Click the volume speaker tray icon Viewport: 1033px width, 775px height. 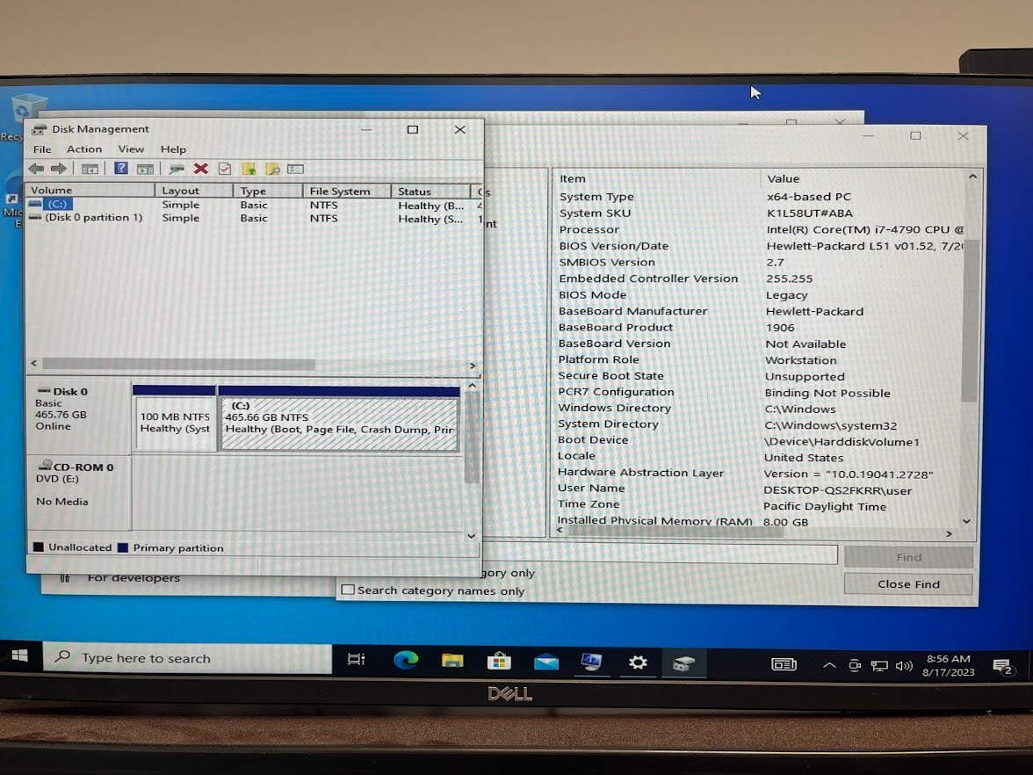(904, 666)
